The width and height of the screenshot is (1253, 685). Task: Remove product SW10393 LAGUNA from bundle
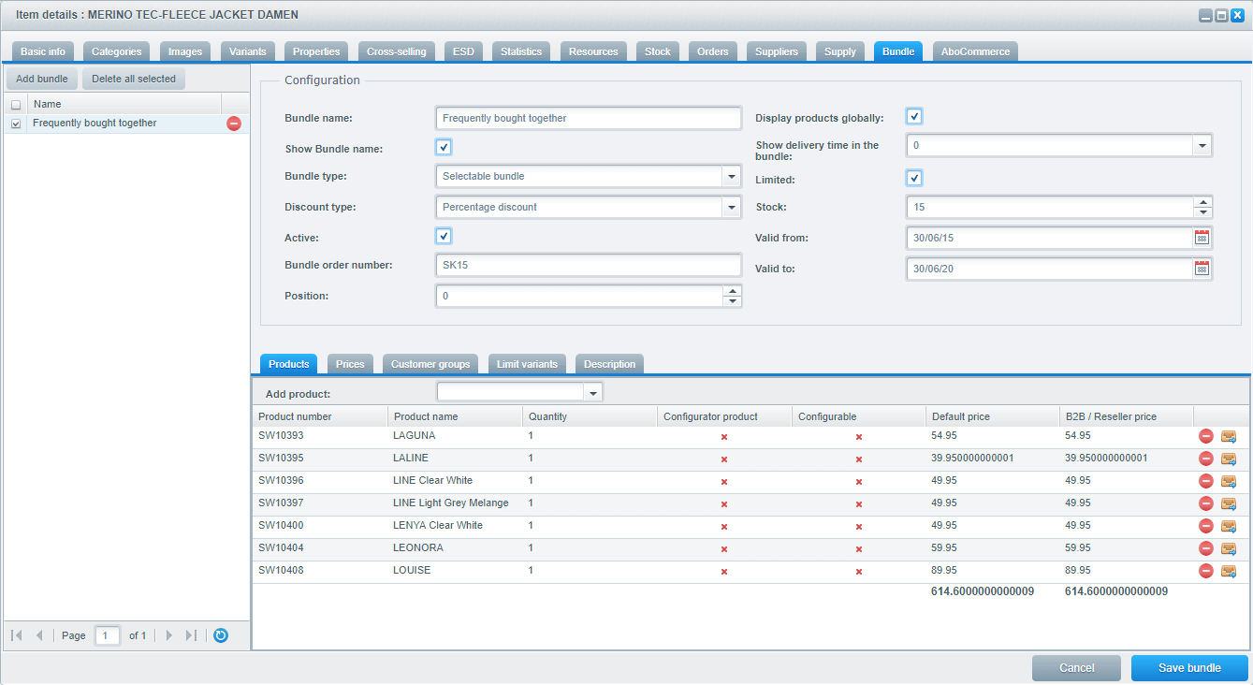pos(1206,436)
